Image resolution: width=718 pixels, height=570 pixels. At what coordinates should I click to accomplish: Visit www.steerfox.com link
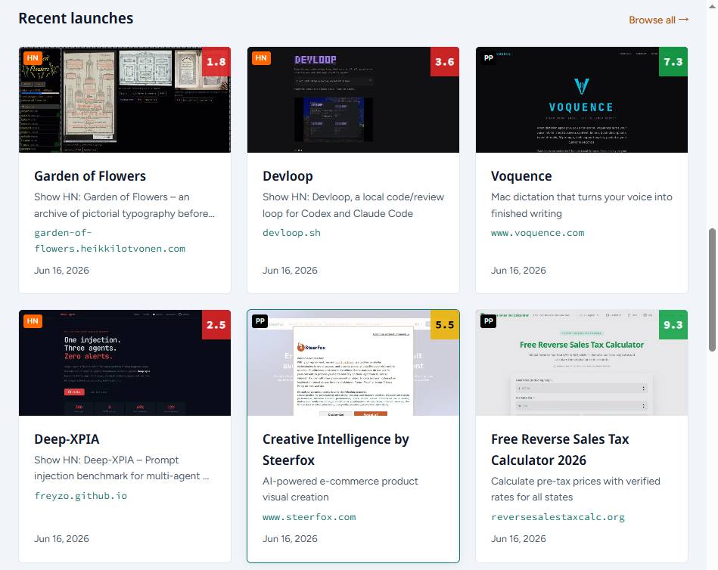[309, 517]
